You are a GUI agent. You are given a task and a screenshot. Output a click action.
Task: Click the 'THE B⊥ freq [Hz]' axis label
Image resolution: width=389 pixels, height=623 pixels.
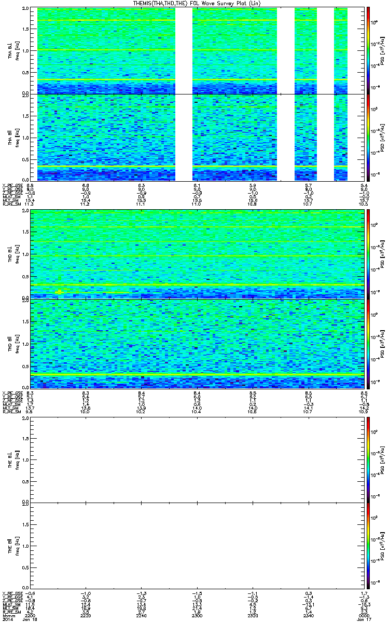[12, 459]
